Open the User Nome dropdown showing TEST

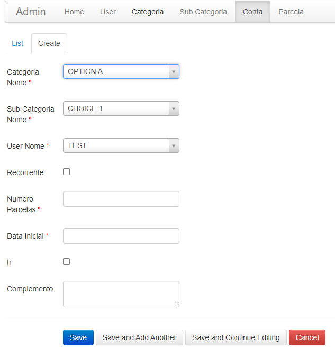click(121, 145)
